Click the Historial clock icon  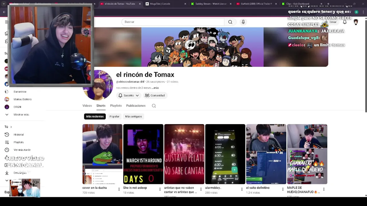pyautogui.click(x=7, y=135)
